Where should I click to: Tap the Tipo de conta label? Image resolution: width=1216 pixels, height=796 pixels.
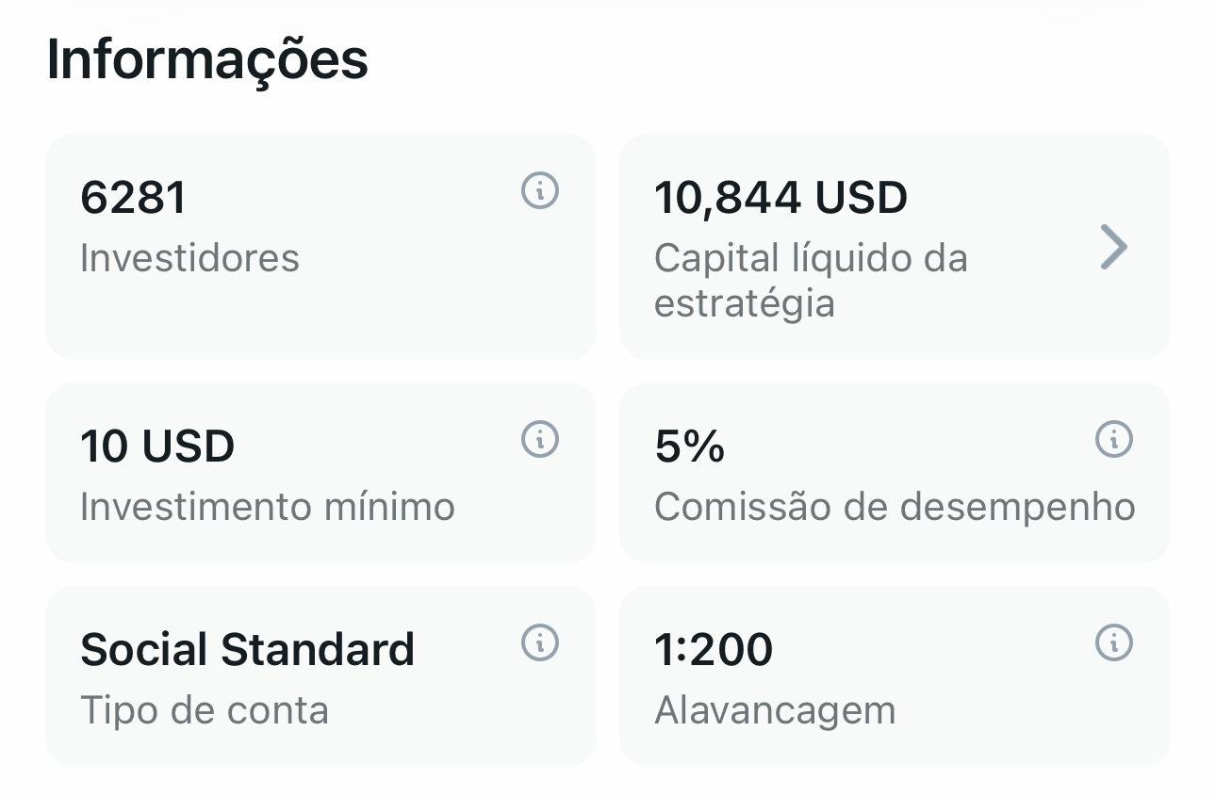tap(205, 709)
